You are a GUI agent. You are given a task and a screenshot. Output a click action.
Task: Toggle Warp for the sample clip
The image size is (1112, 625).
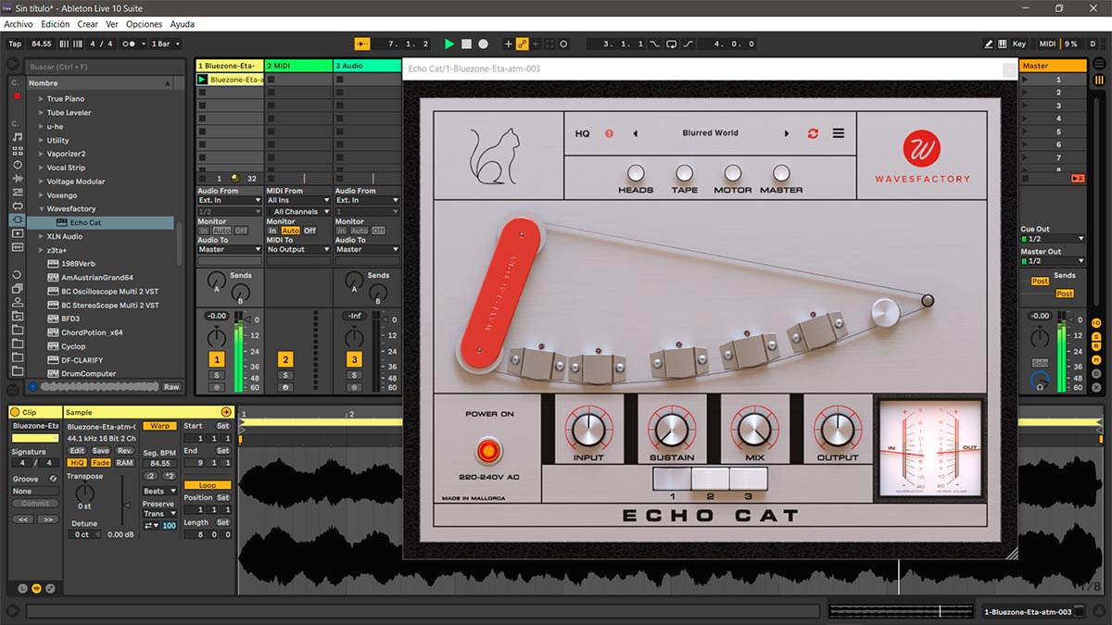click(160, 426)
